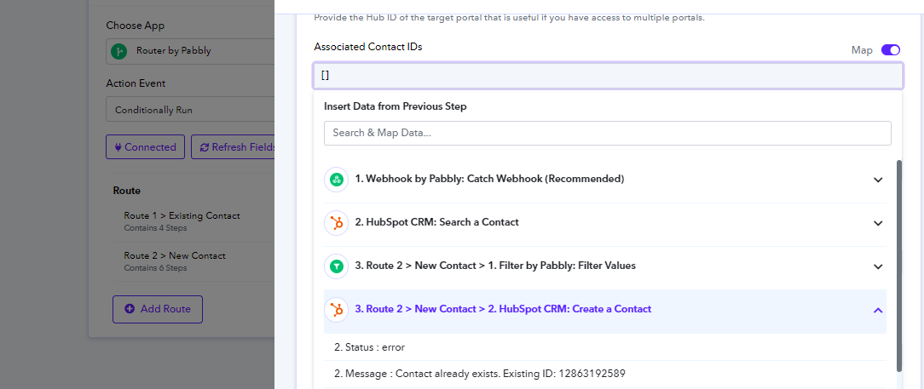924x389 pixels.
Task: Click the Add Route button
Action: (158, 309)
